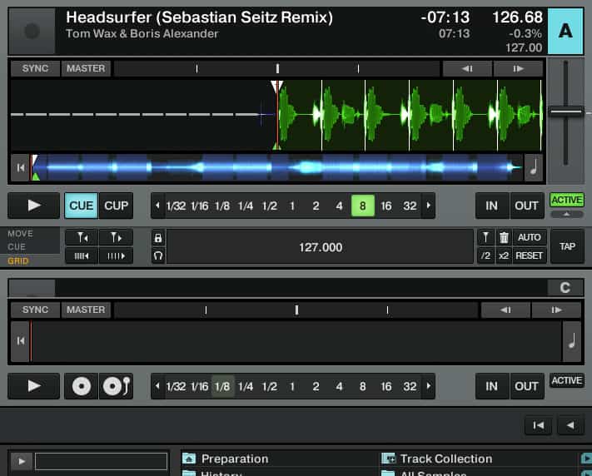Open the GRID tab in advanced panel
The height and width of the screenshot is (476, 592).
[17, 260]
